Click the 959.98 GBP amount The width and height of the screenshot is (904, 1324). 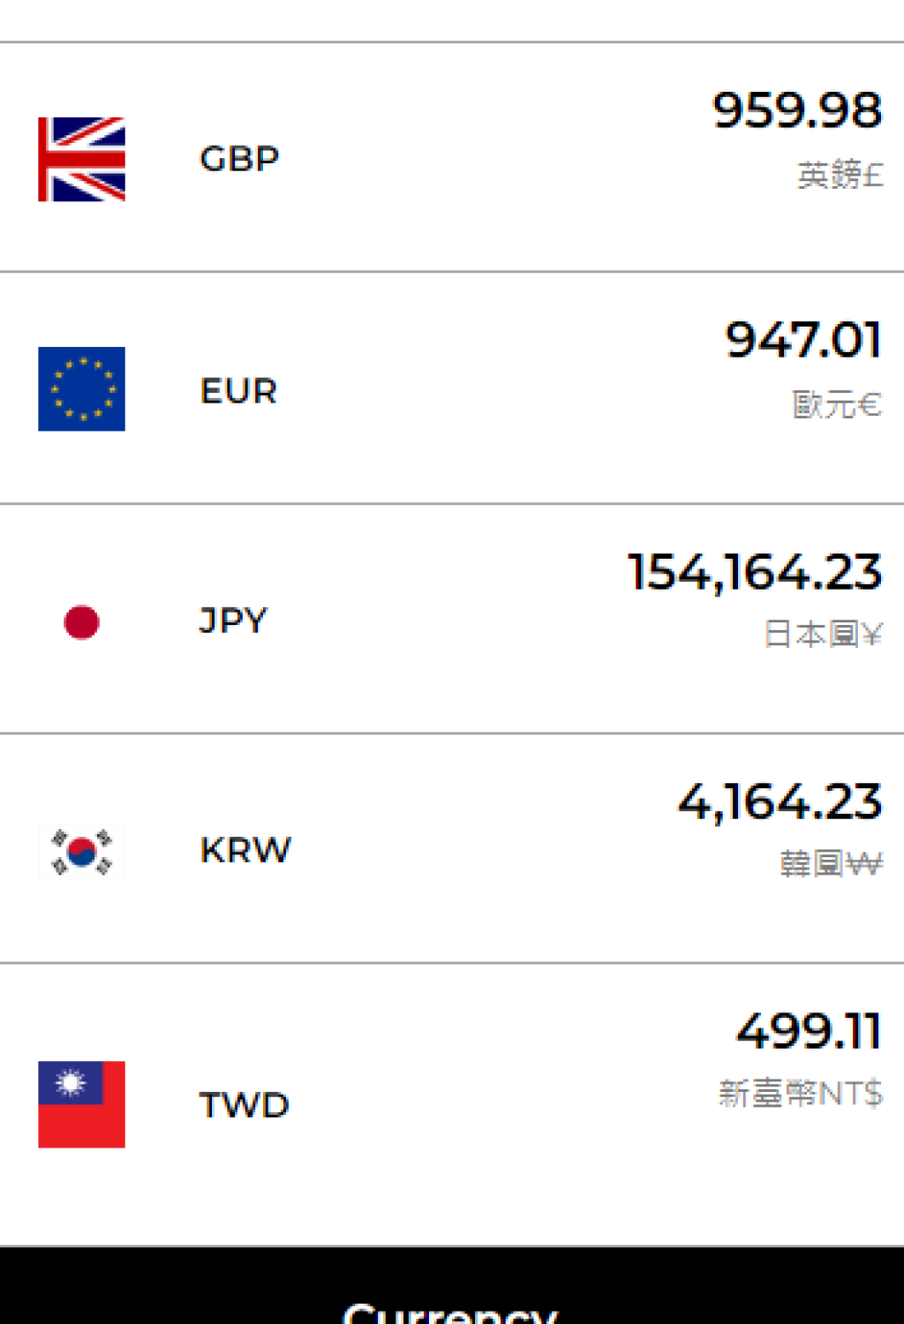click(x=797, y=111)
